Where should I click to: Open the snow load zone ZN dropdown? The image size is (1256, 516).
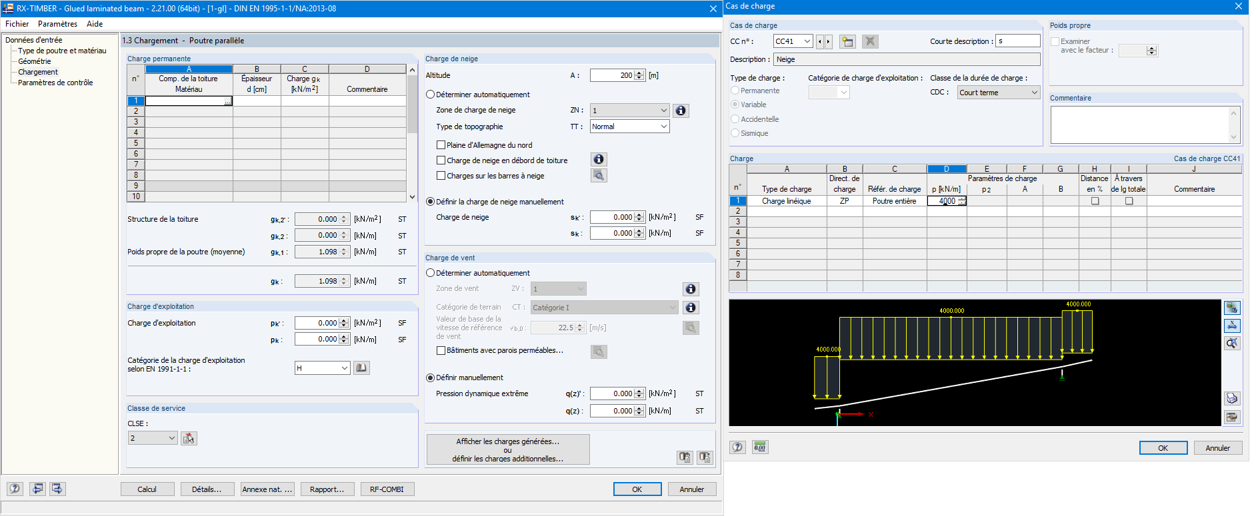[629, 111]
